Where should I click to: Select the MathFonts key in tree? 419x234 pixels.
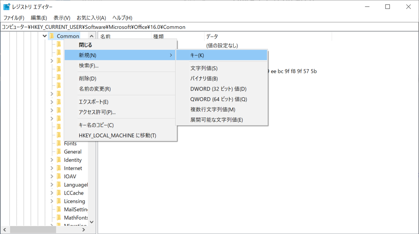[x=75, y=218]
